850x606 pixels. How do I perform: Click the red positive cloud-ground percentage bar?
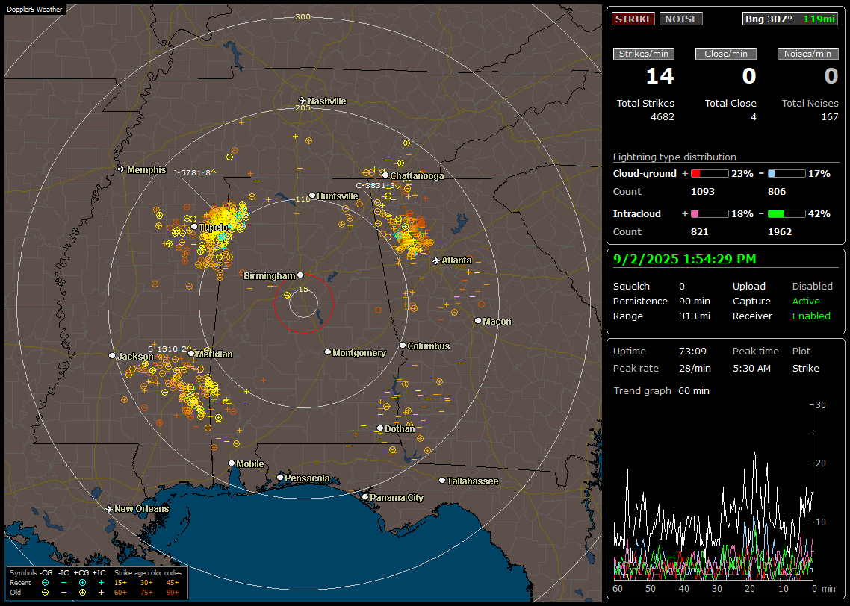(710, 173)
